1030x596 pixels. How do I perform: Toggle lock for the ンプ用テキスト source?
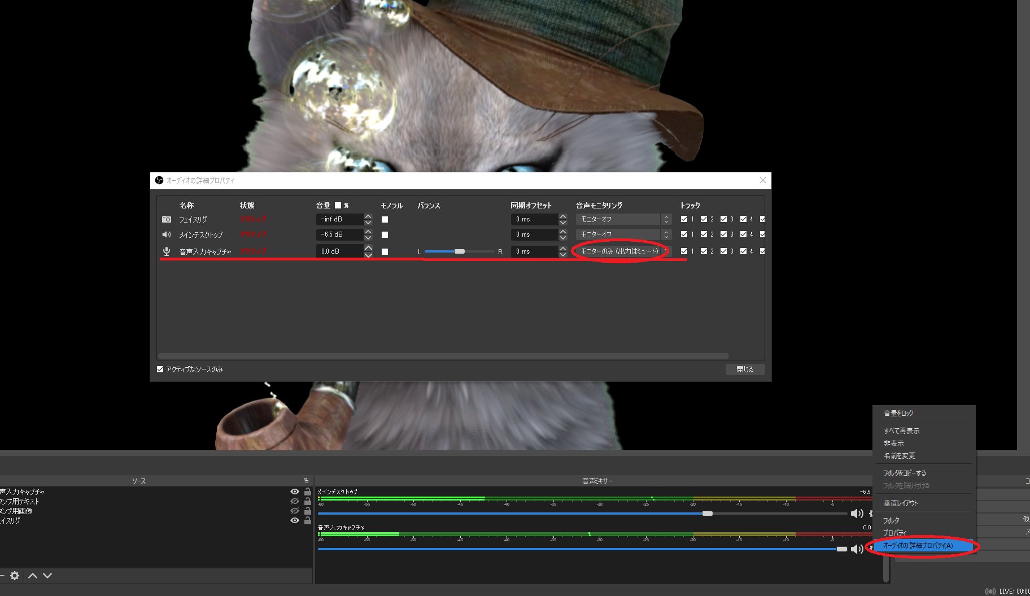(x=308, y=502)
